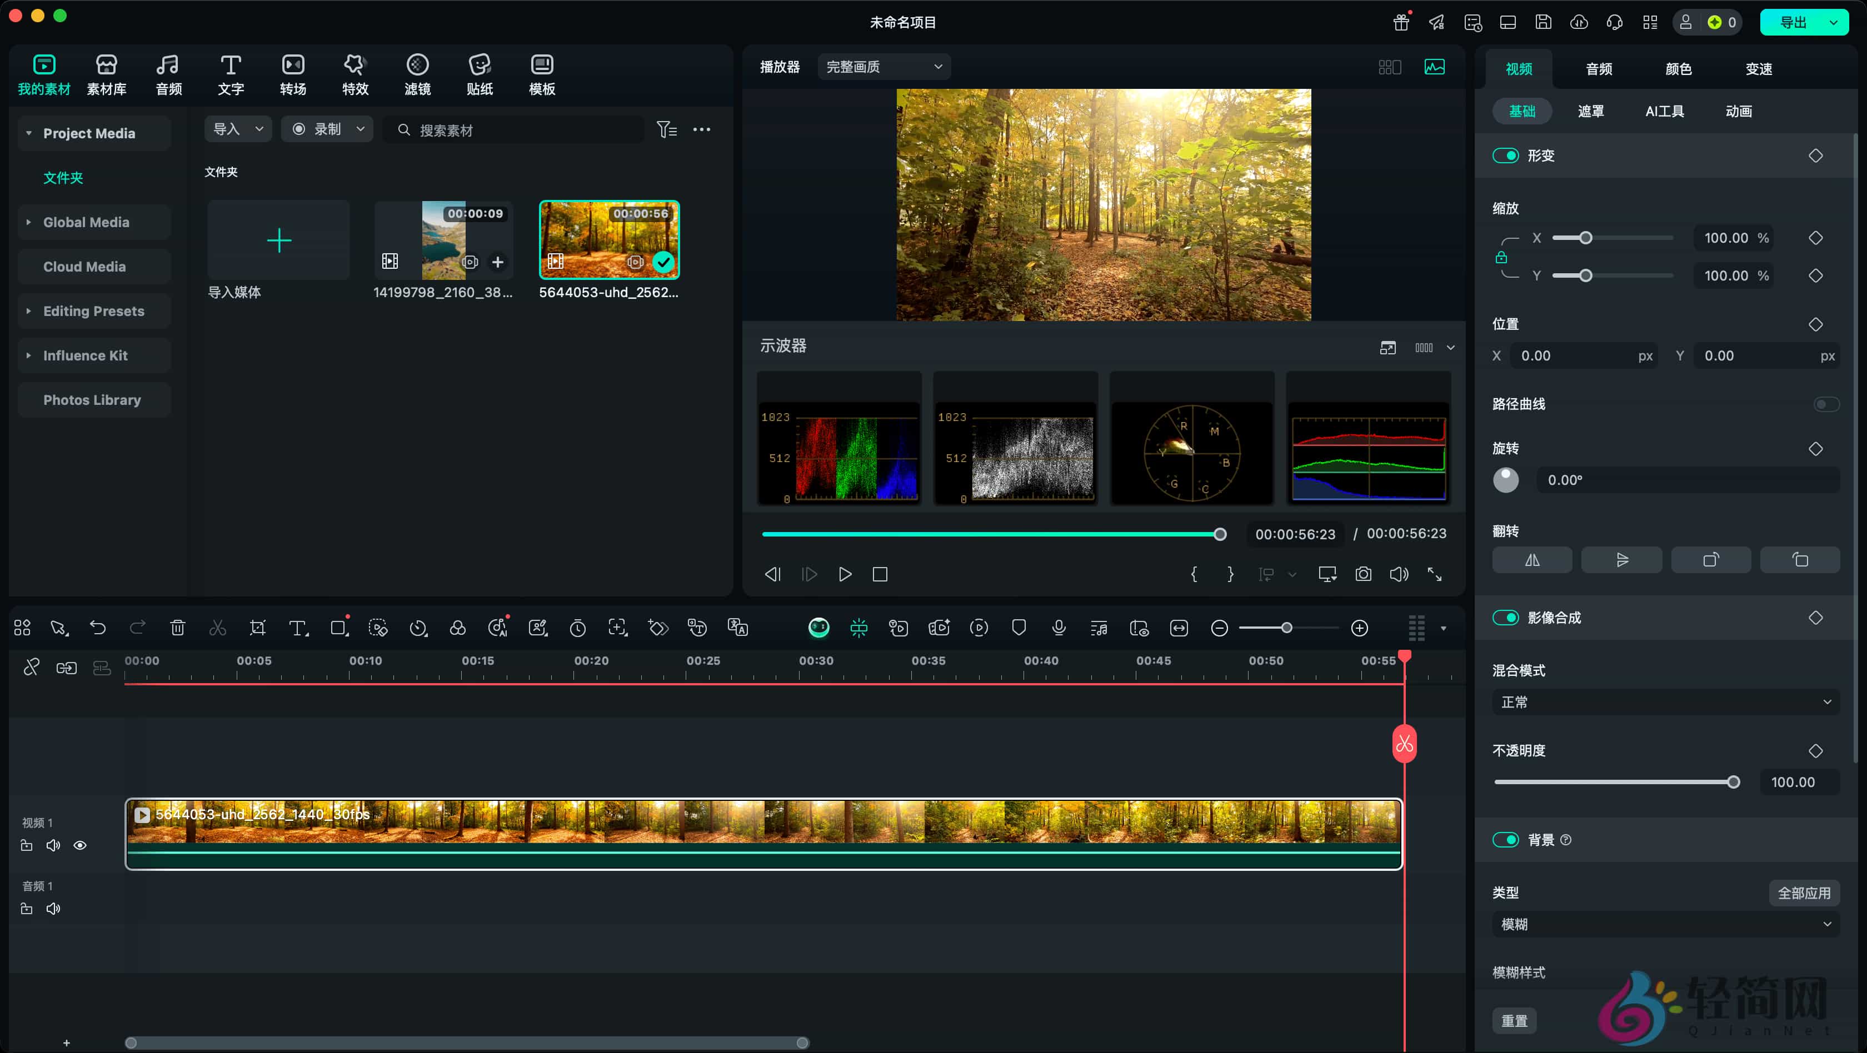Hide 视频 1 track with eye icon
This screenshot has width=1867, height=1053.
click(x=81, y=845)
